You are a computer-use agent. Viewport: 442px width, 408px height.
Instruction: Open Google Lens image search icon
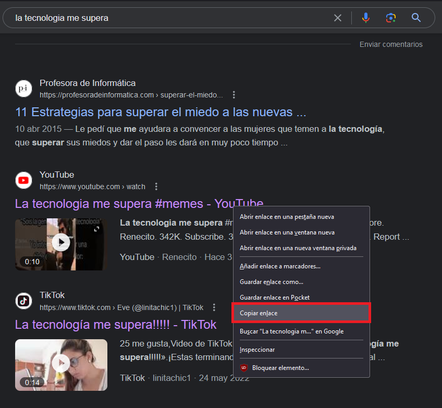tap(391, 18)
